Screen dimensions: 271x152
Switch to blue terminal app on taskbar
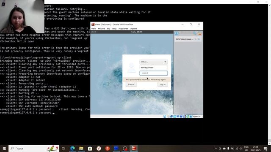coord(116,148)
